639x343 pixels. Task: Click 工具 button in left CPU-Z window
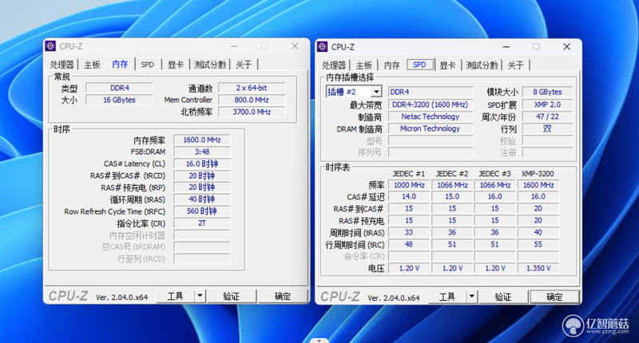[x=175, y=296]
